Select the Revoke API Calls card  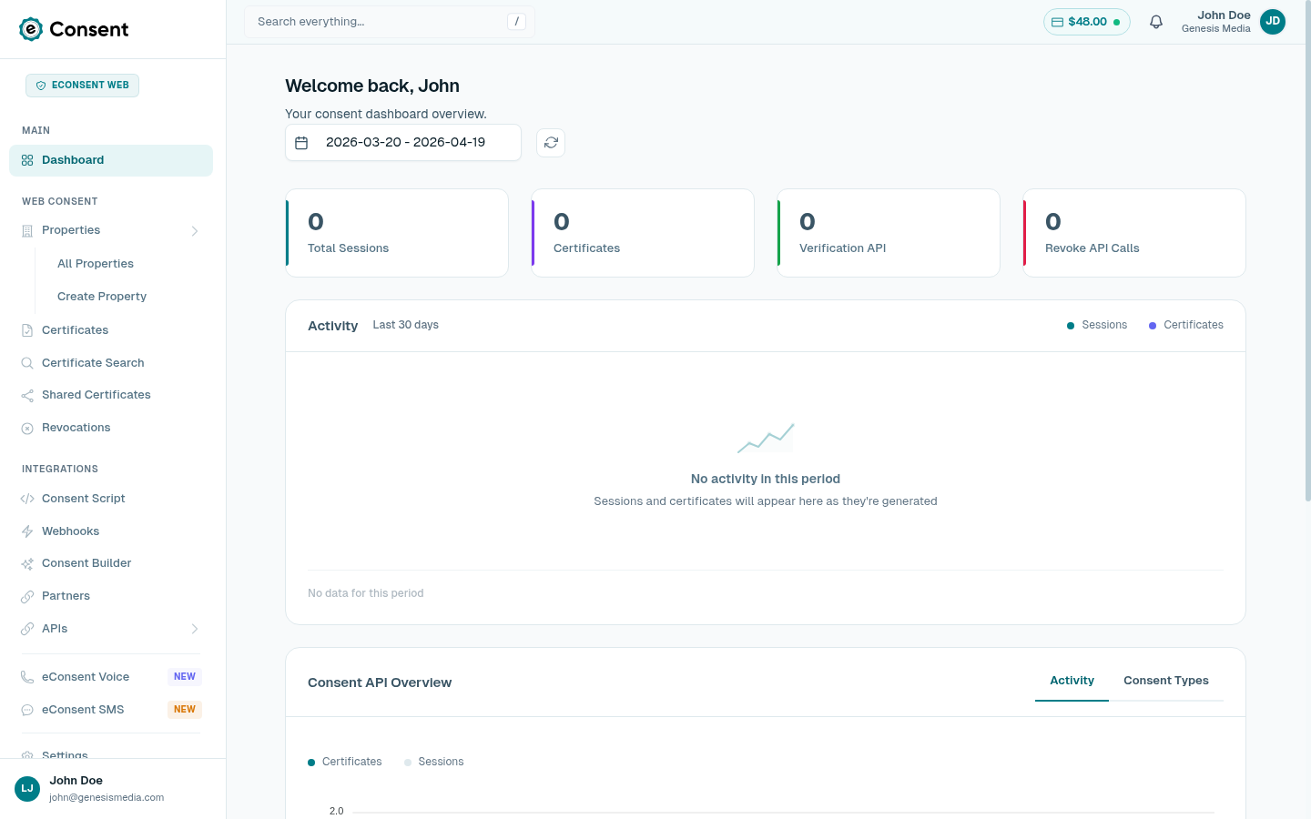click(x=1134, y=233)
